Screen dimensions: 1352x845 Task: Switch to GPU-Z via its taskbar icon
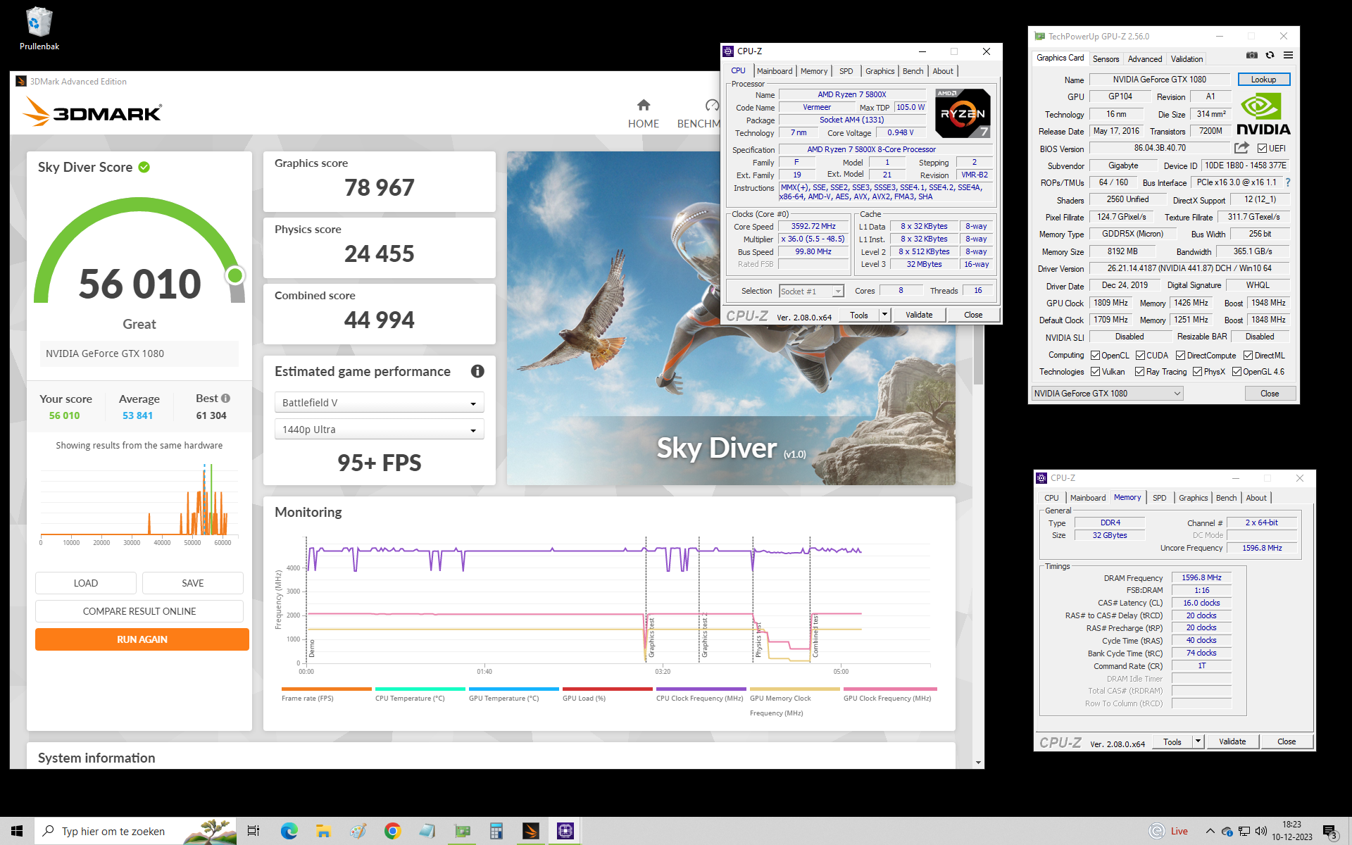(462, 831)
